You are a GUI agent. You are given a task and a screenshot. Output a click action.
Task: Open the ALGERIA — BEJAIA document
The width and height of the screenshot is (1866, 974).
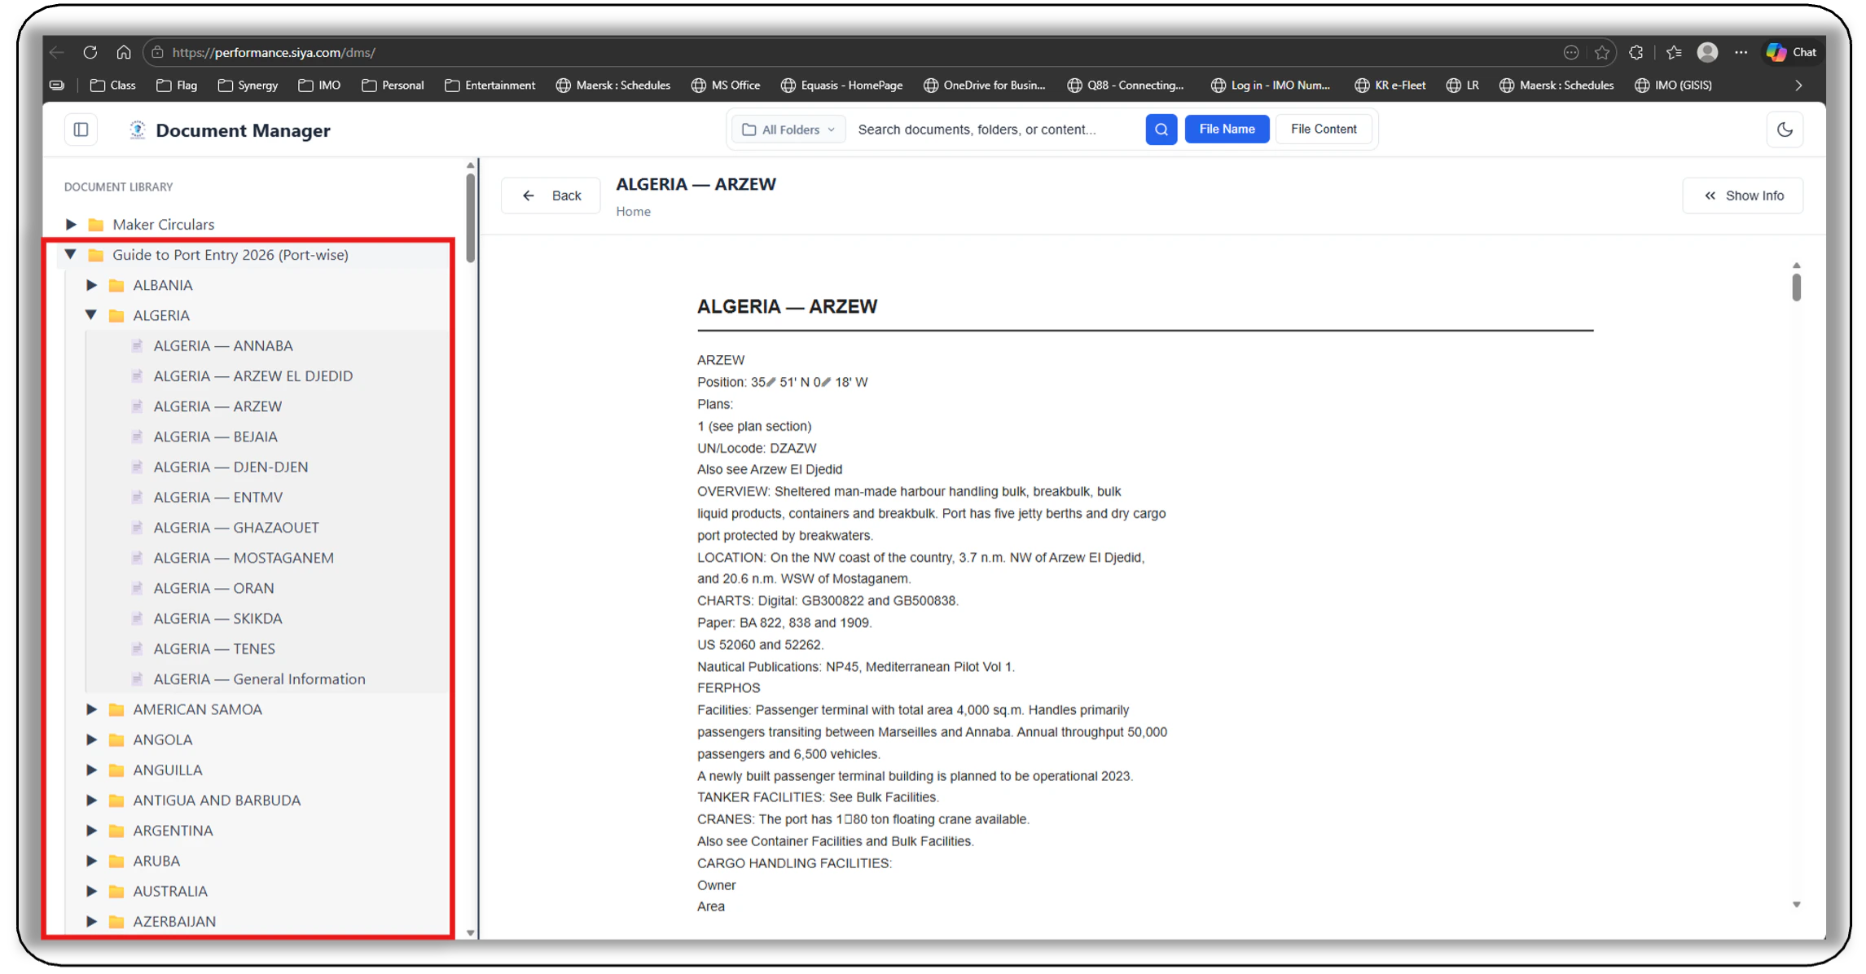click(216, 437)
